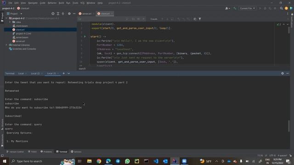Collapse the project-4-2 root node
The image size is (294, 165).
tap(6, 18)
